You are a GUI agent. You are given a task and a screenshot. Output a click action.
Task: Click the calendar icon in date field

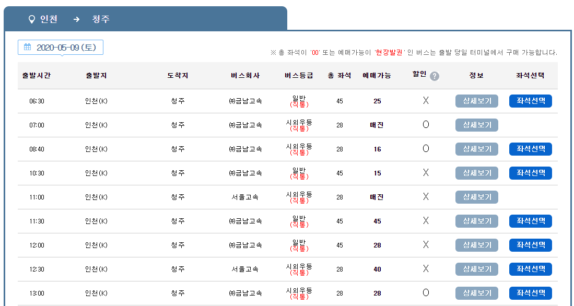click(x=28, y=47)
